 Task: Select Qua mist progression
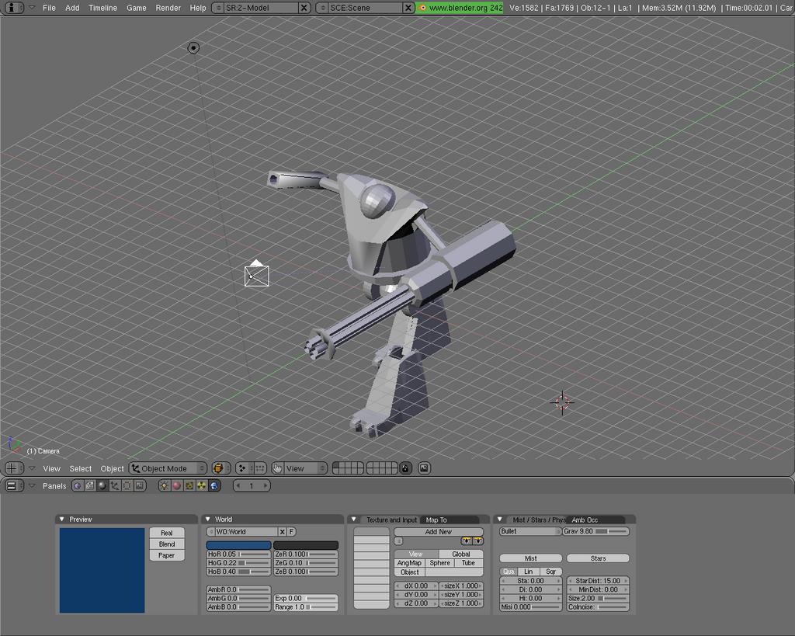[x=509, y=571]
